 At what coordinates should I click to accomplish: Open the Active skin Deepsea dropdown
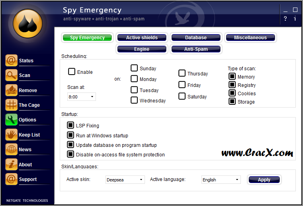[125, 179]
